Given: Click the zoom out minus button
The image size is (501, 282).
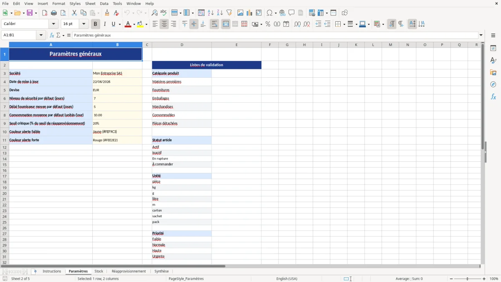Looking at the screenshot, I should click(x=451, y=279).
